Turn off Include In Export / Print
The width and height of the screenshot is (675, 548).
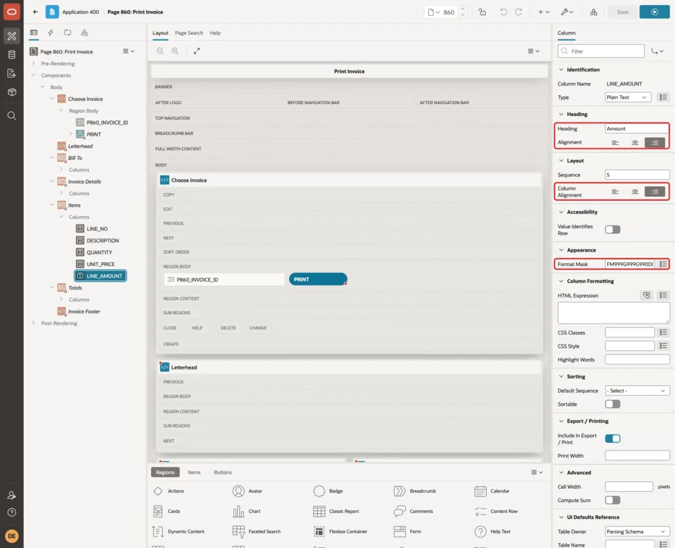click(x=612, y=439)
